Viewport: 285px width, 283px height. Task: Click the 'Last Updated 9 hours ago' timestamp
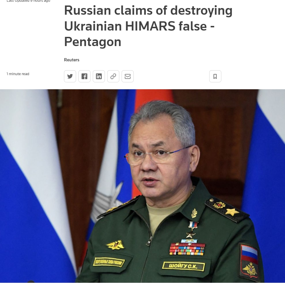pyautogui.click(x=28, y=1)
